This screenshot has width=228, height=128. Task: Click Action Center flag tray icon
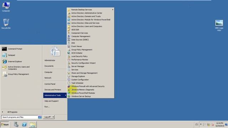(x=204, y=124)
